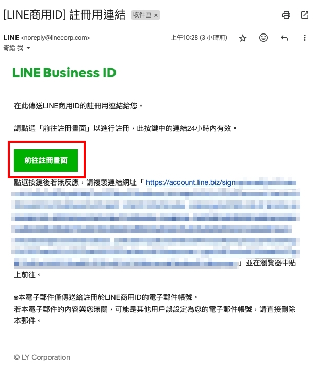313x369 pixels.
Task: Expand recipient details next to 寄給 我
Action: point(28,48)
